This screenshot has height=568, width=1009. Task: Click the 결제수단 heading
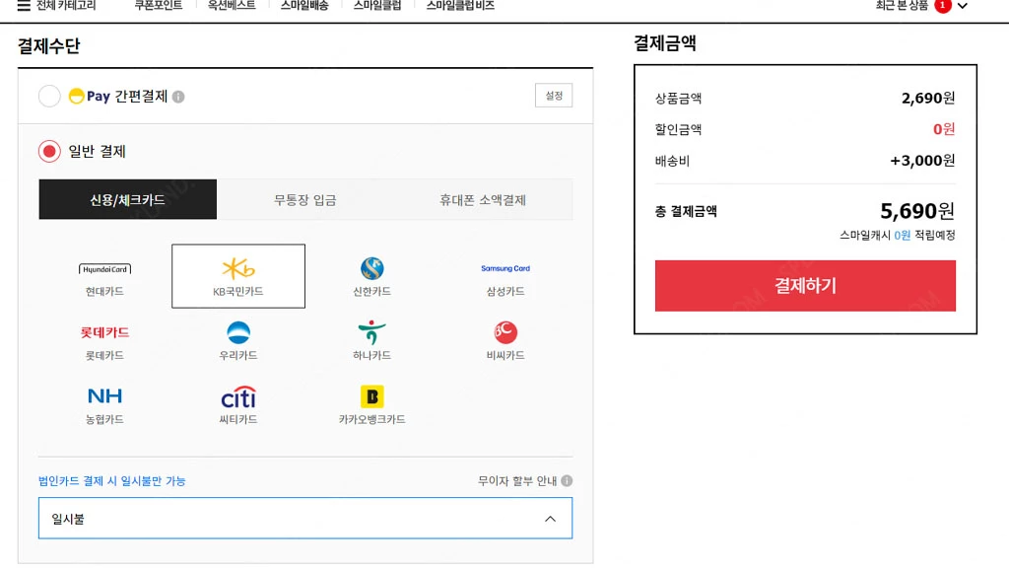point(49,45)
